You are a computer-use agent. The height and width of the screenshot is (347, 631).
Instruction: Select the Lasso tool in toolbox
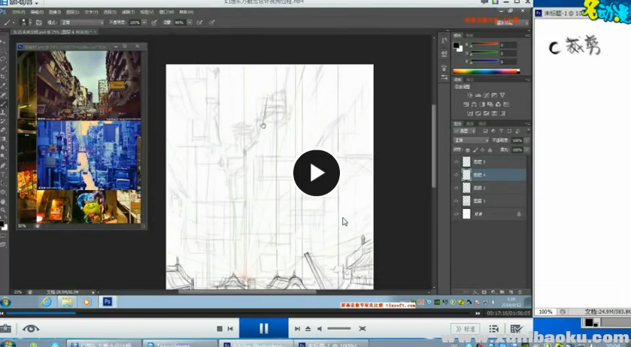pos(4,59)
